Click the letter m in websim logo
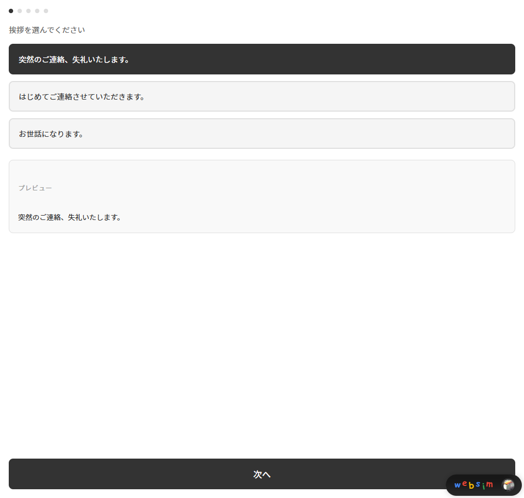This screenshot has height=498, width=524. point(490,485)
